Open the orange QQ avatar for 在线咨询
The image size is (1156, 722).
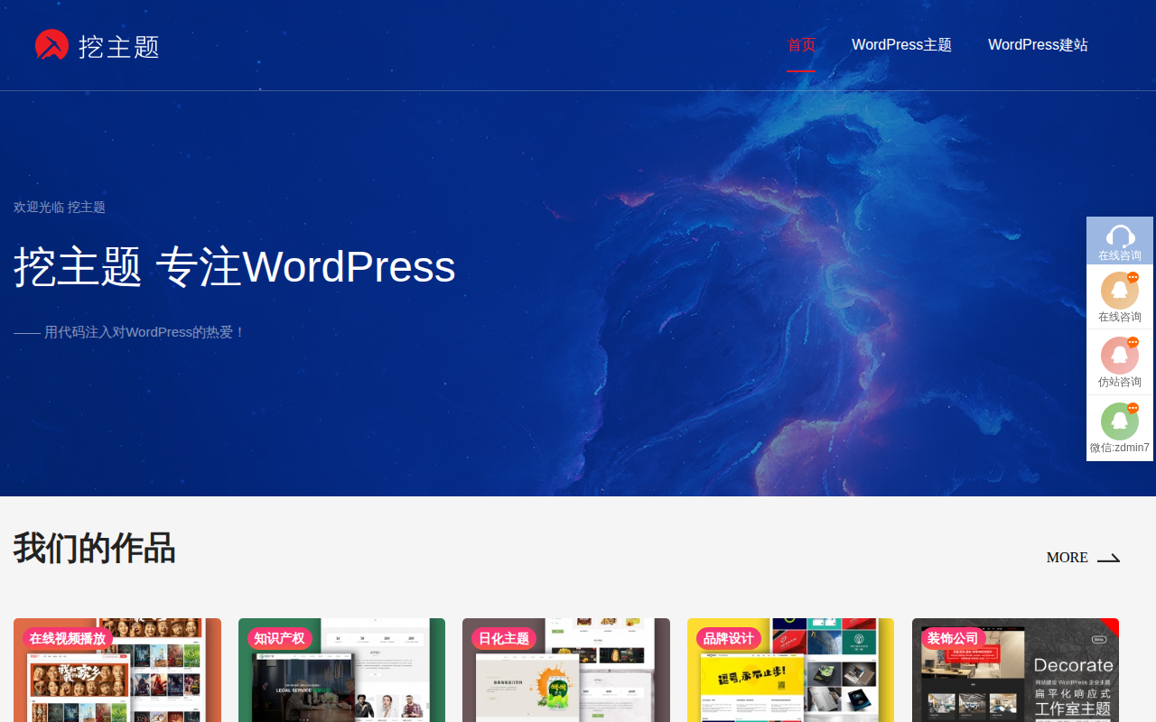tap(1120, 291)
